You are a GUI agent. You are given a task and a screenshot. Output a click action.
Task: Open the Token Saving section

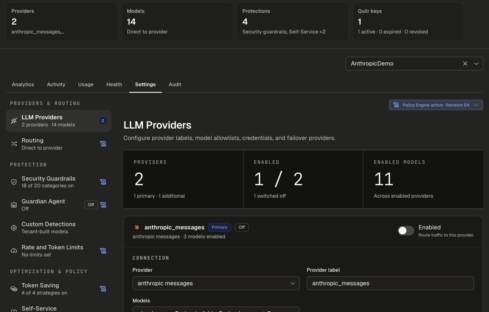[58, 289]
